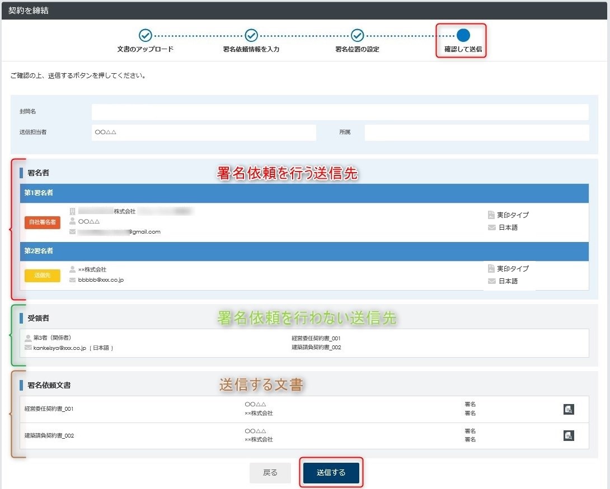Click the 第1署名者 header bar

click(304, 193)
